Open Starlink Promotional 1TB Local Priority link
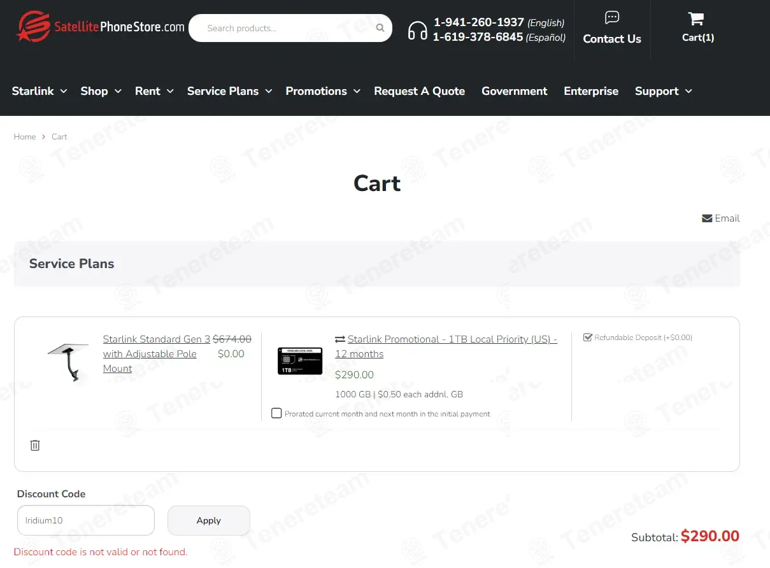Image resolution: width=770 pixels, height=568 pixels. pyautogui.click(x=446, y=346)
